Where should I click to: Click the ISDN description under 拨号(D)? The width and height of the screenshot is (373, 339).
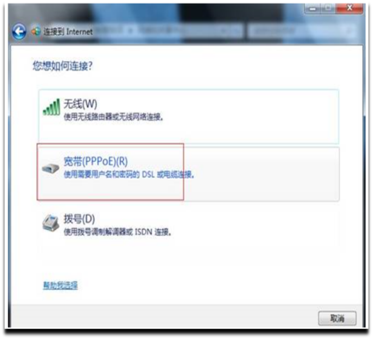pos(117,231)
